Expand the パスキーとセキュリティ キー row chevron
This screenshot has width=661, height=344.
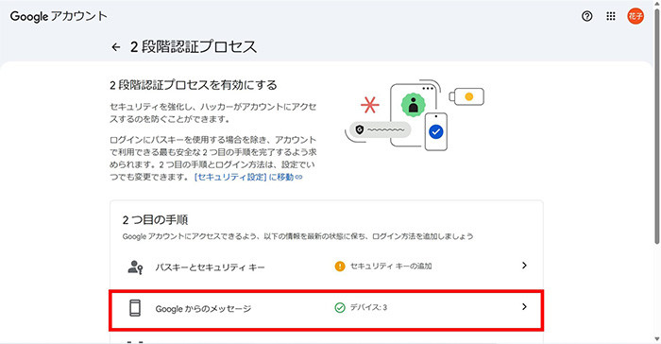click(524, 266)
